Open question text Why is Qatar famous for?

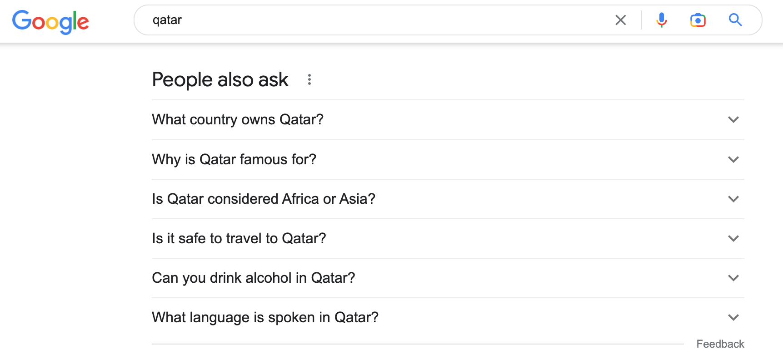click(234, 160)
